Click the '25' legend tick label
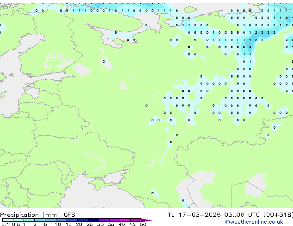293x226 pixels. (x=90, y=224)
